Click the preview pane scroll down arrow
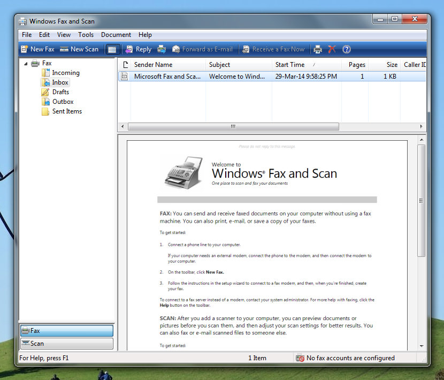This screenshot has height=380, width=444. coord(422,346)
